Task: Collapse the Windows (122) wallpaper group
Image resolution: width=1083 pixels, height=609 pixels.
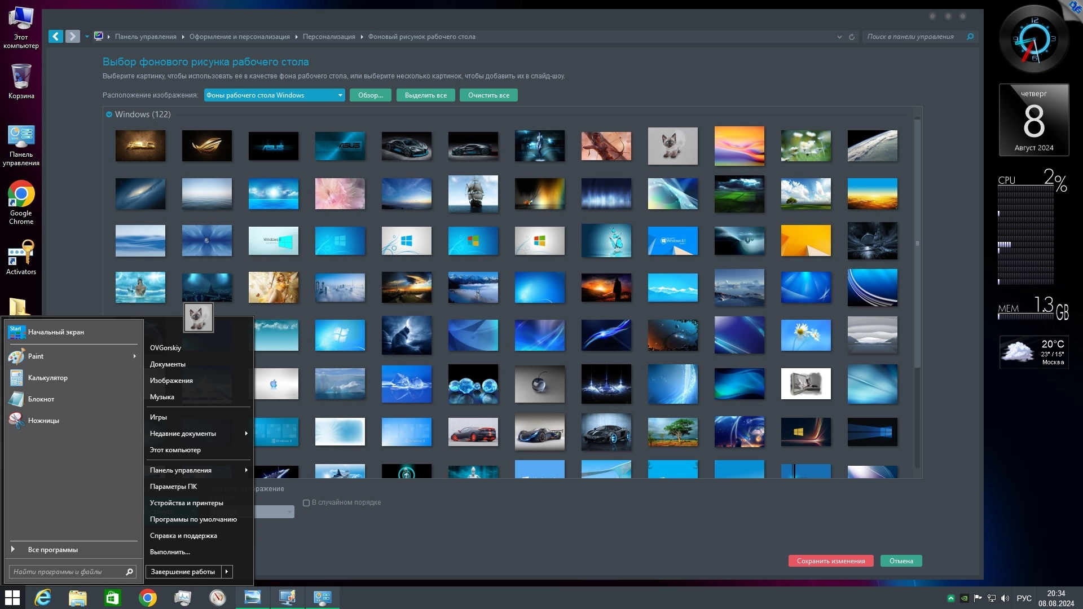Action: 109,114
